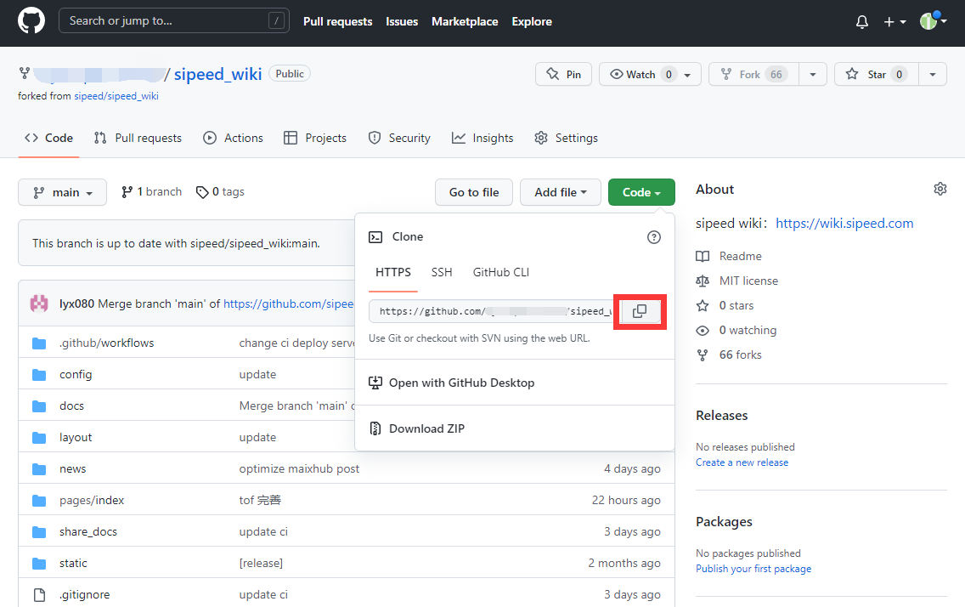
Task: Select the GitHub CLI clone tab
Action: (x=501, y=272)
